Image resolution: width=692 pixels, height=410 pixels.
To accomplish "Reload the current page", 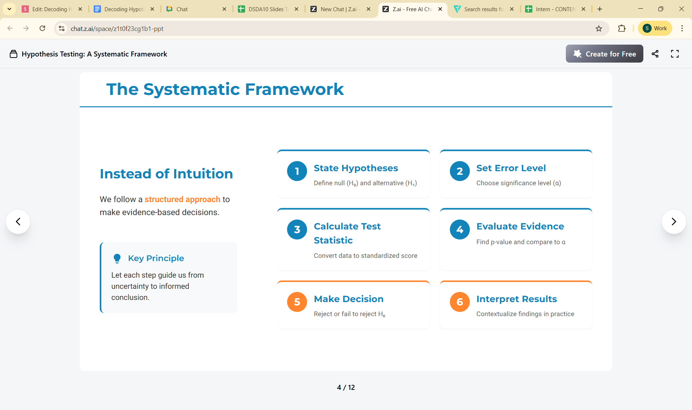I will point(43,28).
